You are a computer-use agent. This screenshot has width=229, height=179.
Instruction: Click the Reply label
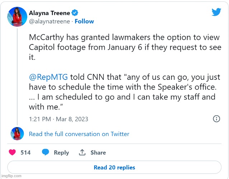(x=61, y=153)
